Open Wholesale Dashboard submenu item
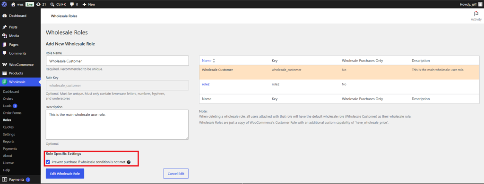The height and width of the screenshot is (184, 484). point(11,92)
